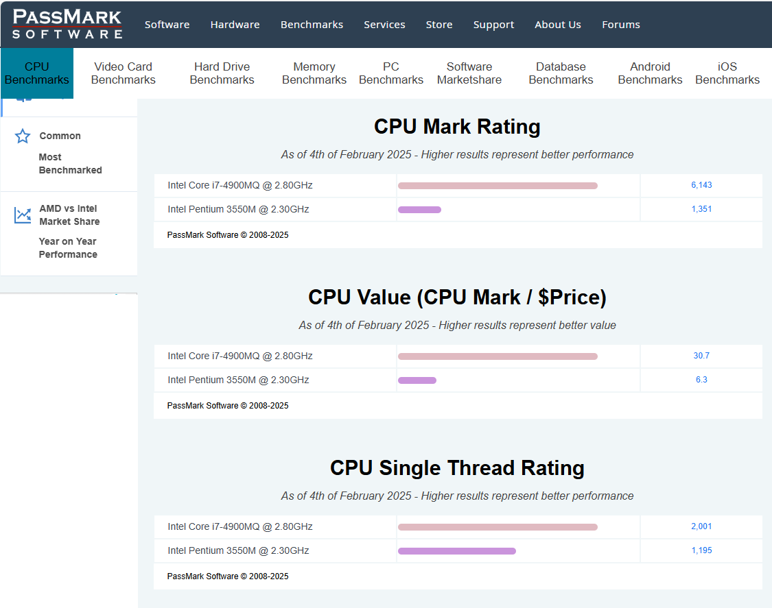Open the Hardware menu

click(x=235, y=25)
